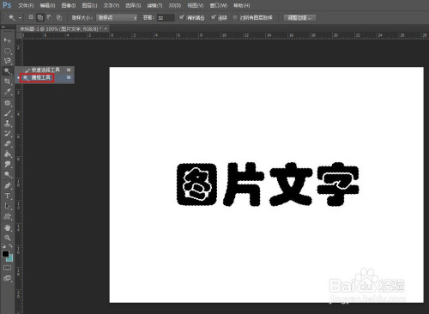Swap foreground and background colors
Viewport: 429px width, 314px height.
point(10,246)
